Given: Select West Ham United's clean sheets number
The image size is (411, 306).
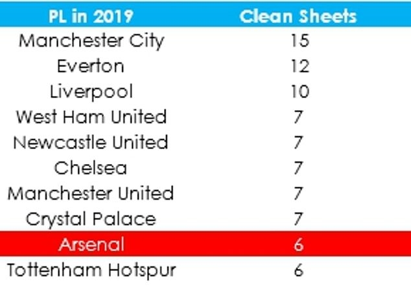Looking at the screenshot, I should [x=299, y=117].
